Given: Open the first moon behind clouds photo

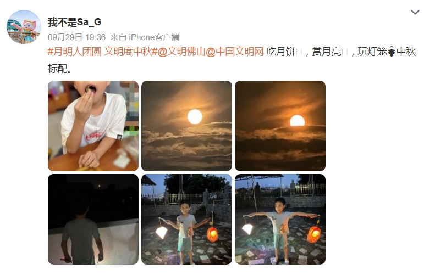Looking at the screenshot, I should pyautogui.click(x=186, y=126).
